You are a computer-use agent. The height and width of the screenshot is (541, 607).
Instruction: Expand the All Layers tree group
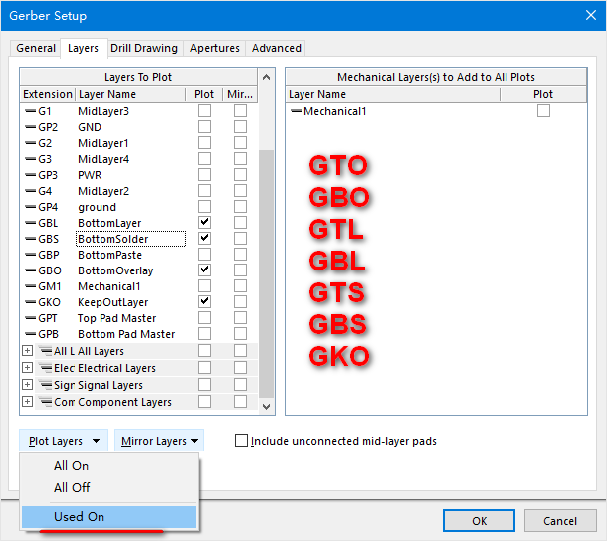[x=28, y=351]
